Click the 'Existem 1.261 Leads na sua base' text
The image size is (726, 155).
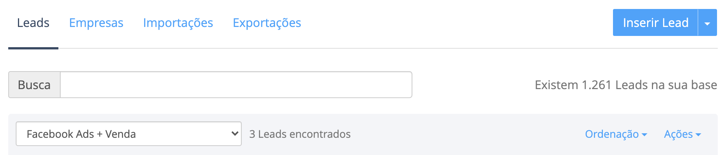(x=626, y=85)
